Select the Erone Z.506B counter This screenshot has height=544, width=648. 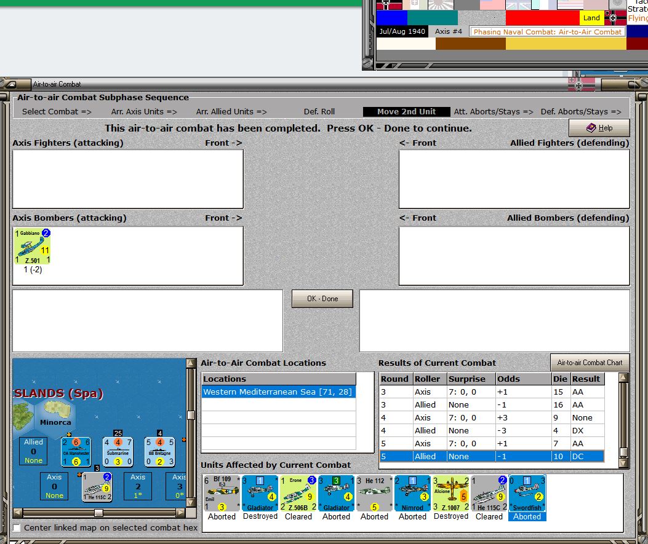pos(298,493)
